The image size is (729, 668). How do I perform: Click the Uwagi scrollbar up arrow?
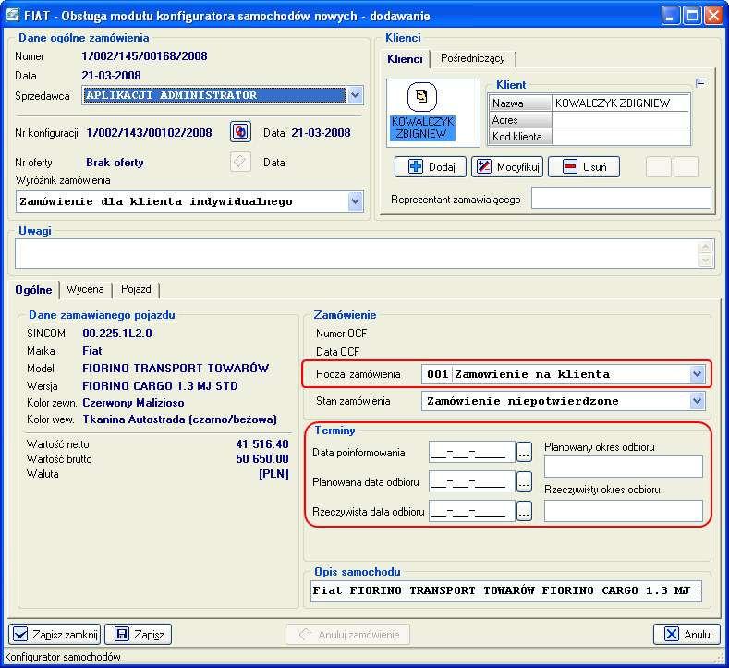pyautogui.click(x=705, y=247)
